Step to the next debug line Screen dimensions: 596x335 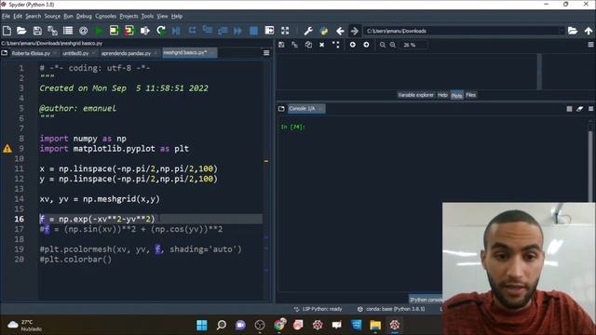pyautogui.click(x=192, y=31)
